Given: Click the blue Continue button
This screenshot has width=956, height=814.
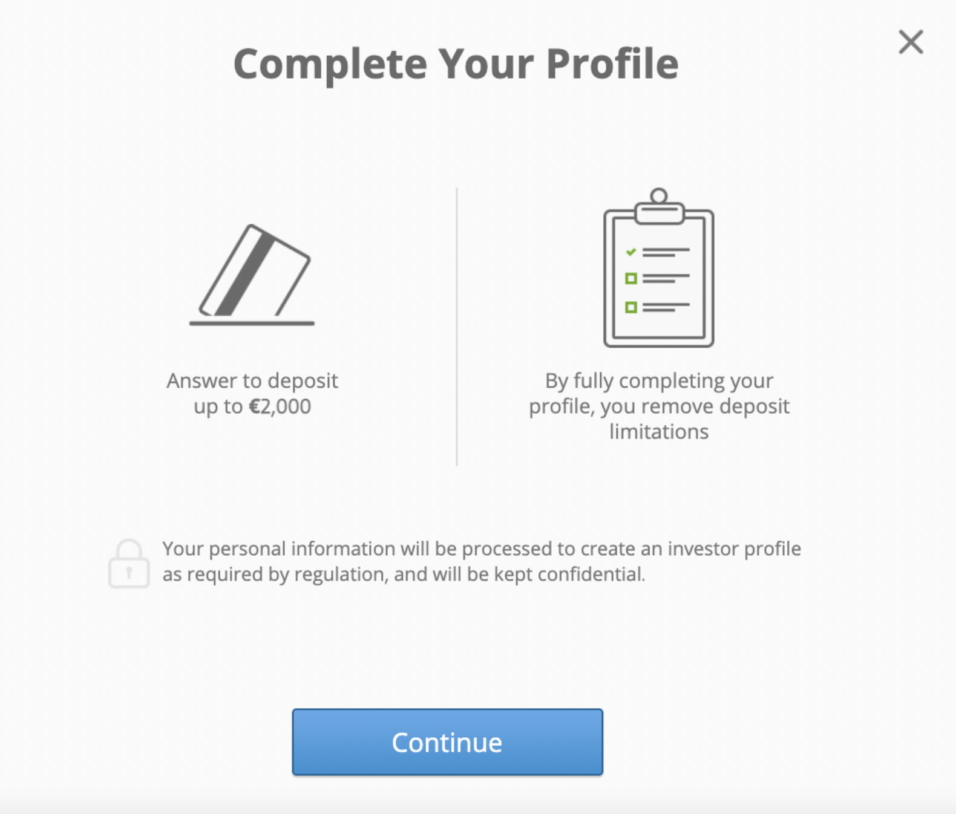Looking at the screenshot, I should [x=447, y=742].
